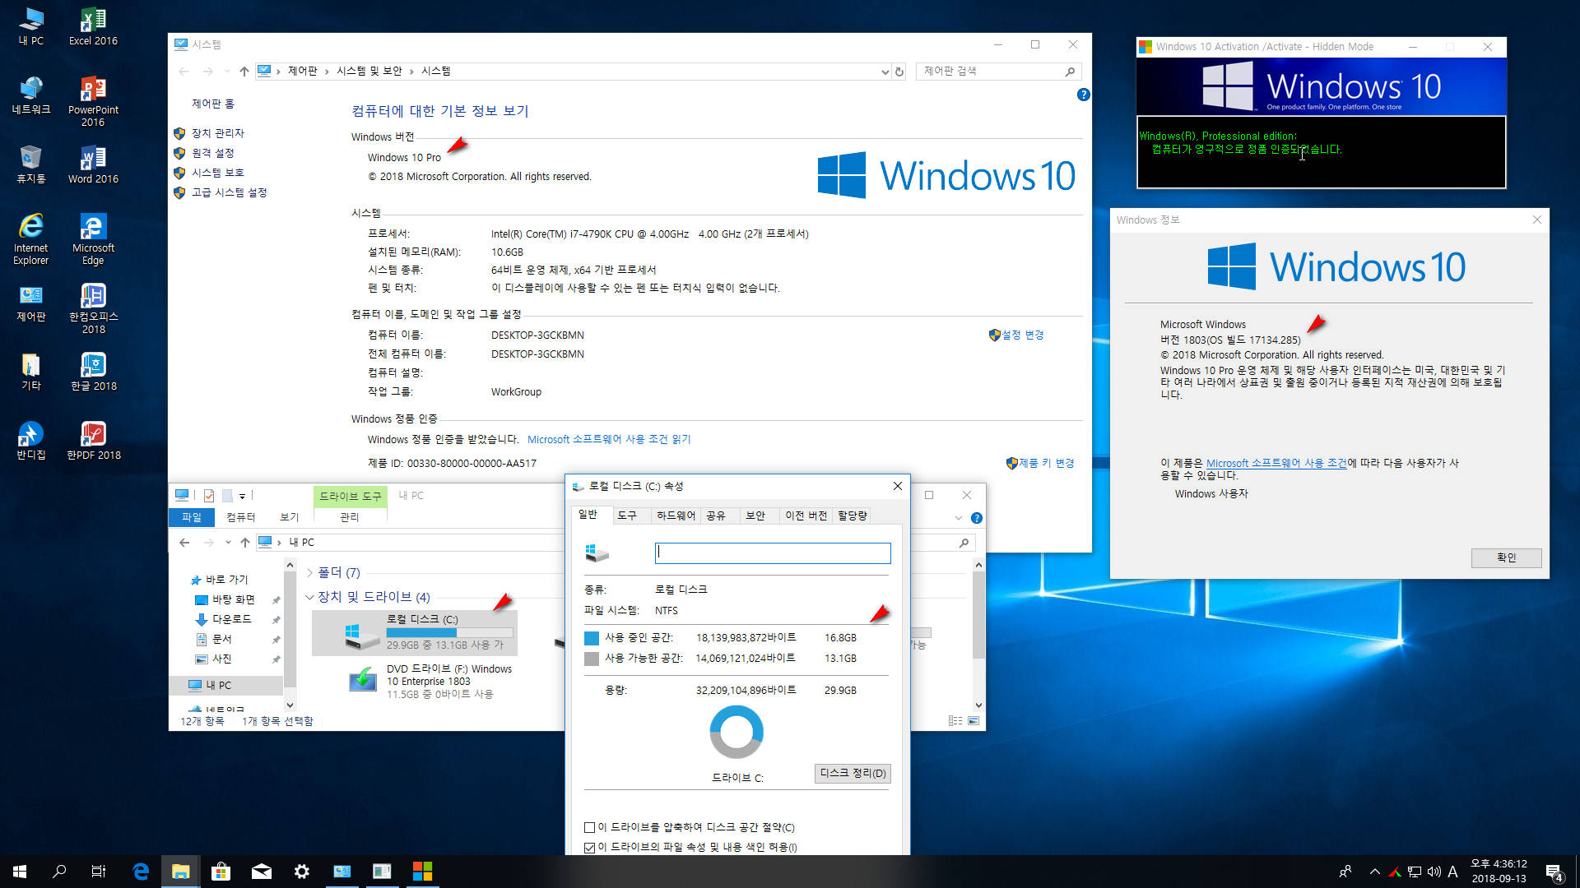Expand the explorer ribbon chevron
1580x888 pixels.
point(958,518)
